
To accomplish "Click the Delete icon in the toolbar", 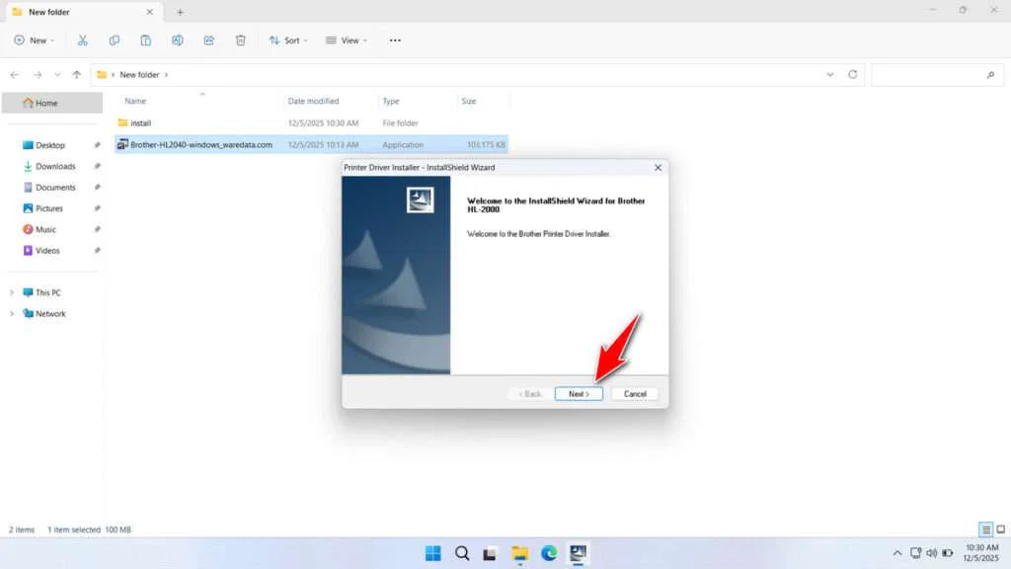I will coord(240,40).
